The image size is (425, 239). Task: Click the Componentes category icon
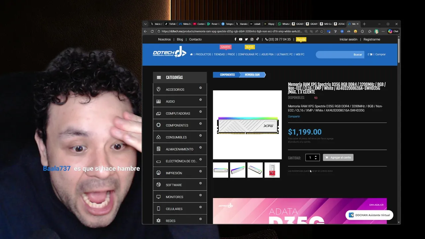coord(158,125)
